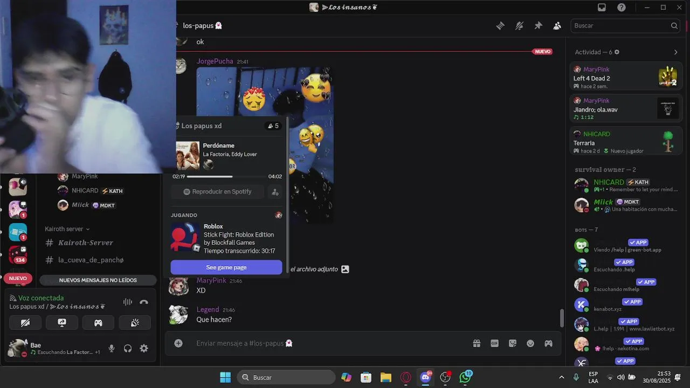Click the Bae user avatar
The width and height of the screenshot is (690, 388).
[18, 348]
